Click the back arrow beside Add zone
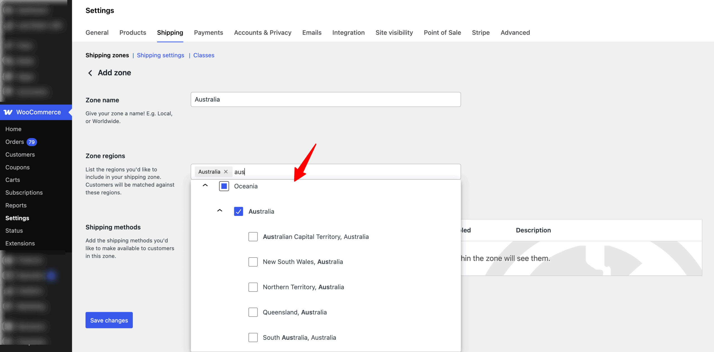This screenshot has width=714, height=352. click(x=90, y=73)
